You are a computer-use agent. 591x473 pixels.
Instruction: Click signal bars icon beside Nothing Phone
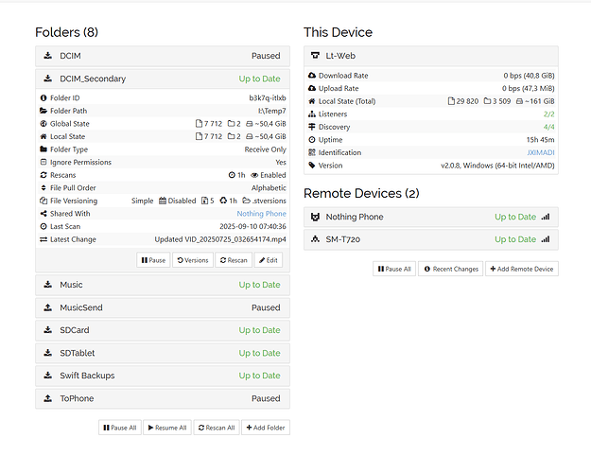tap(546, 217)
